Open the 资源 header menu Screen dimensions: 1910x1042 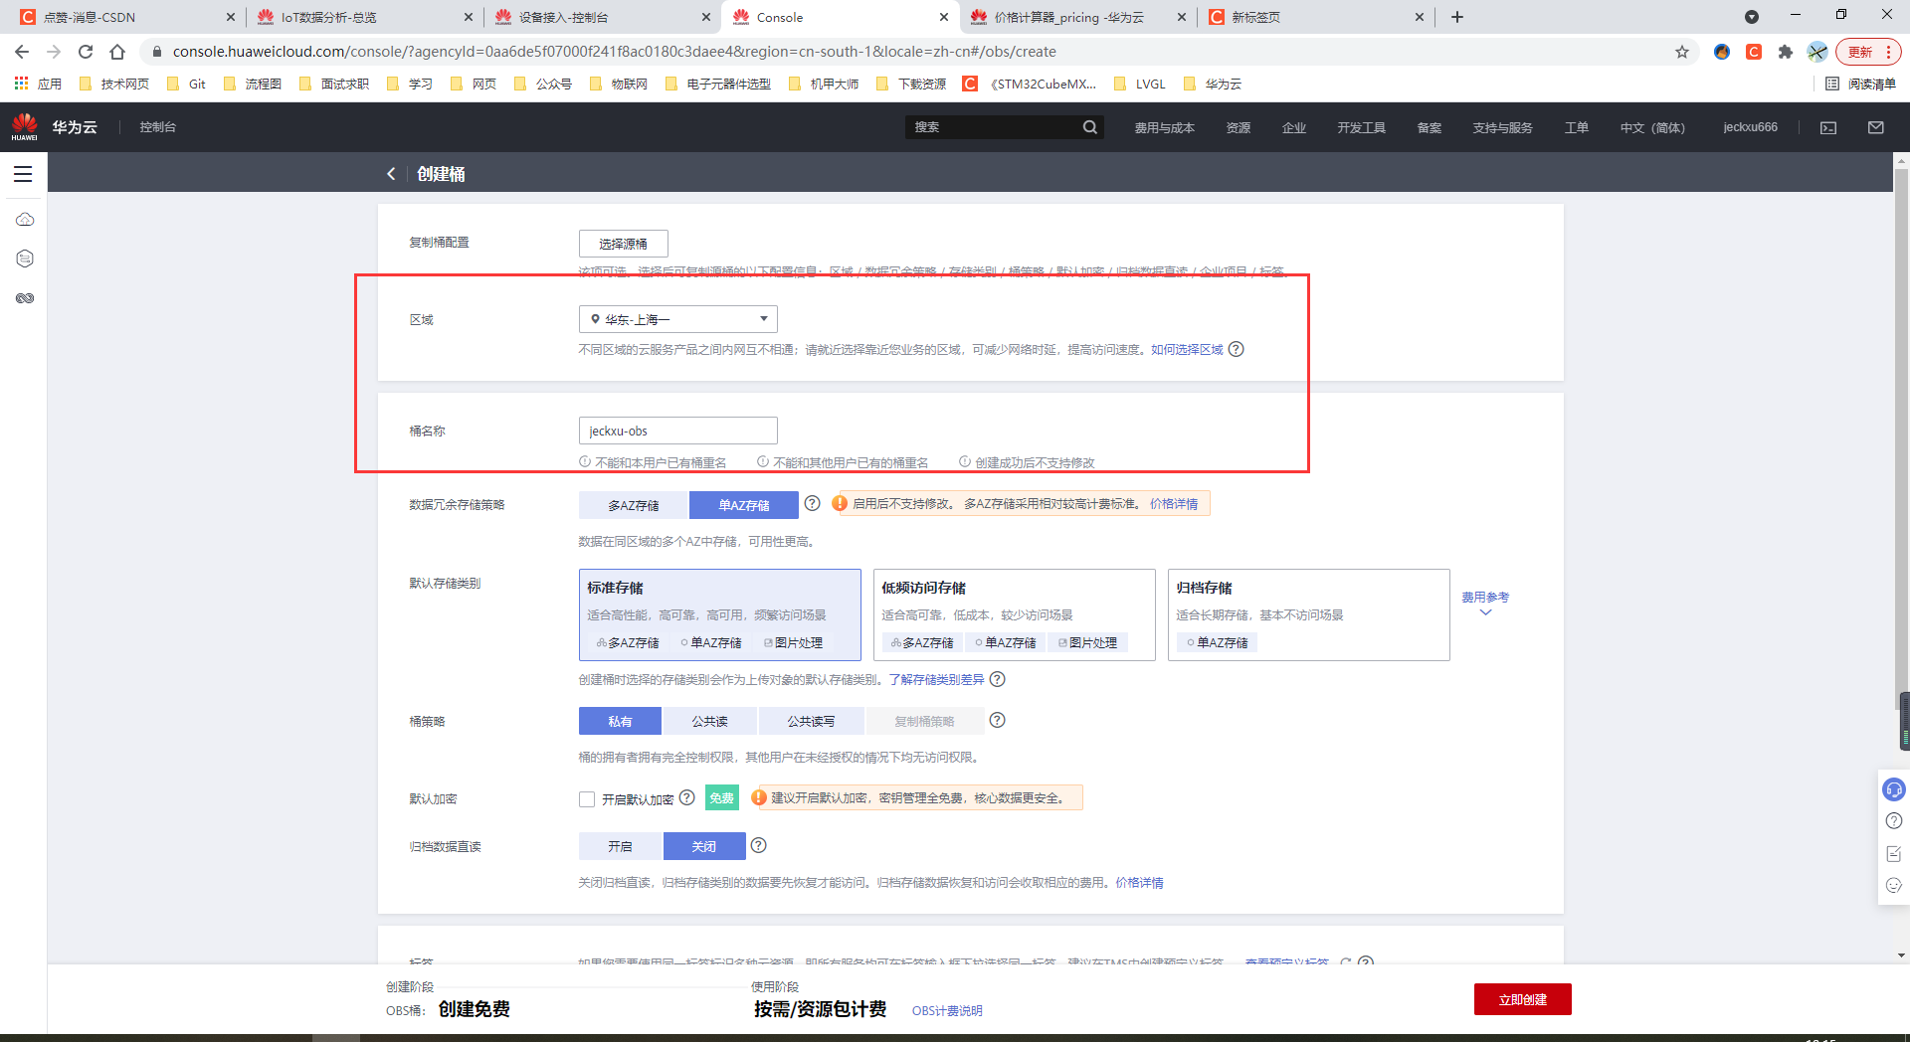click(x=1239, y=127)
